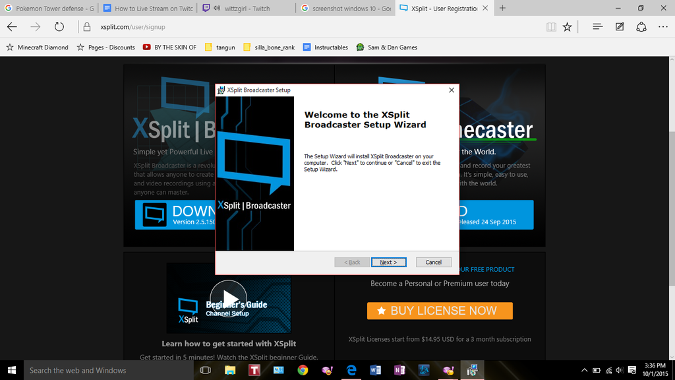Close the XSplit Broadcaster Setup dialog
Image resolution: width=675 pixels, height=380 pixels.
[451, 90]
